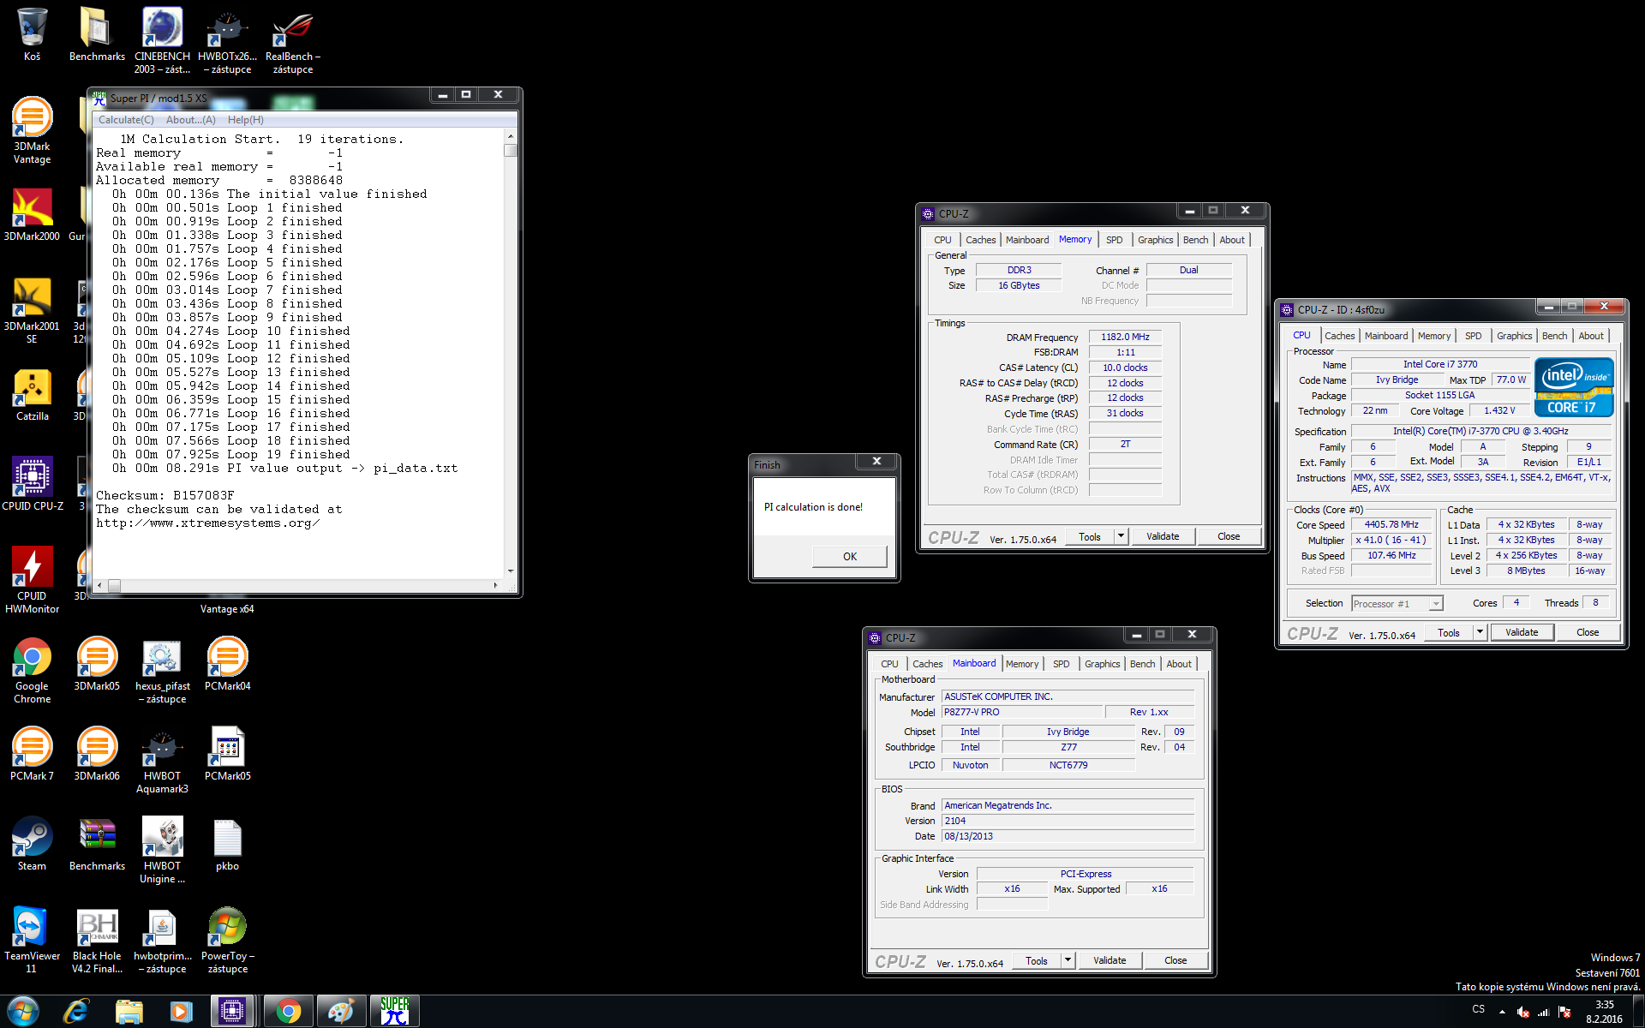
Task: Click Close in the Mainboard CPU-Z window
Action: click(1175, 960)
